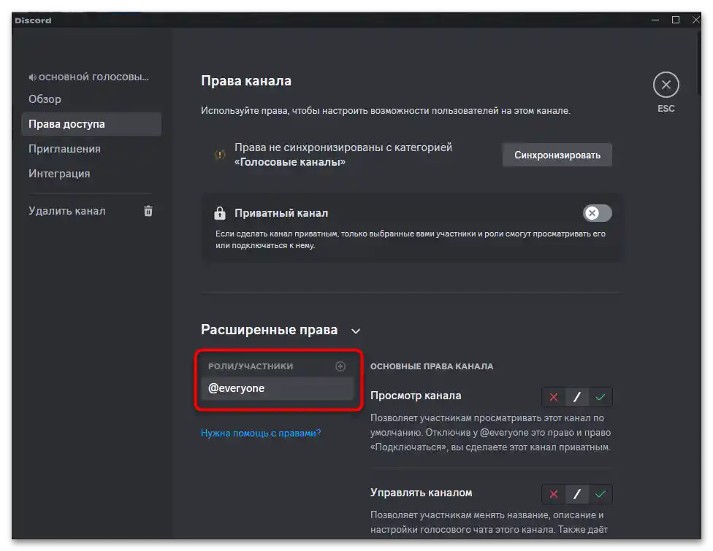Collapse the Расширенные права section

pyautogui.click(x=356, y=330)
